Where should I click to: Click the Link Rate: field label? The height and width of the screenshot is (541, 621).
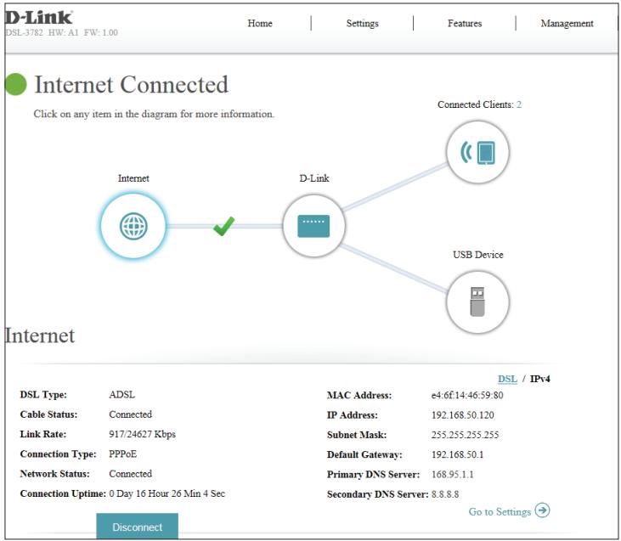point(43,434)
